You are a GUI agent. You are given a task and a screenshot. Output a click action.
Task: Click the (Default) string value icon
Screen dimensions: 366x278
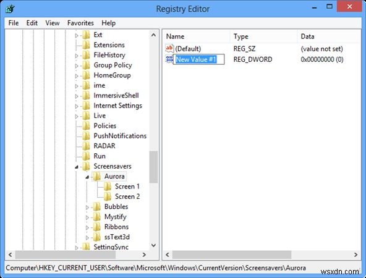(169, 48)
